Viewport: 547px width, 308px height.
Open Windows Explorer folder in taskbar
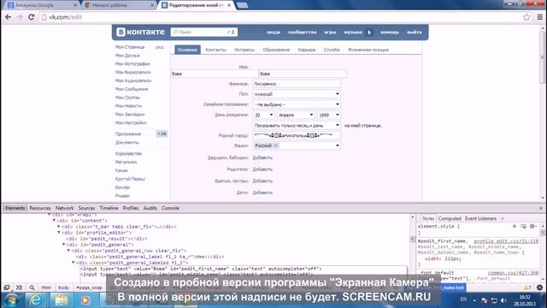61,300
